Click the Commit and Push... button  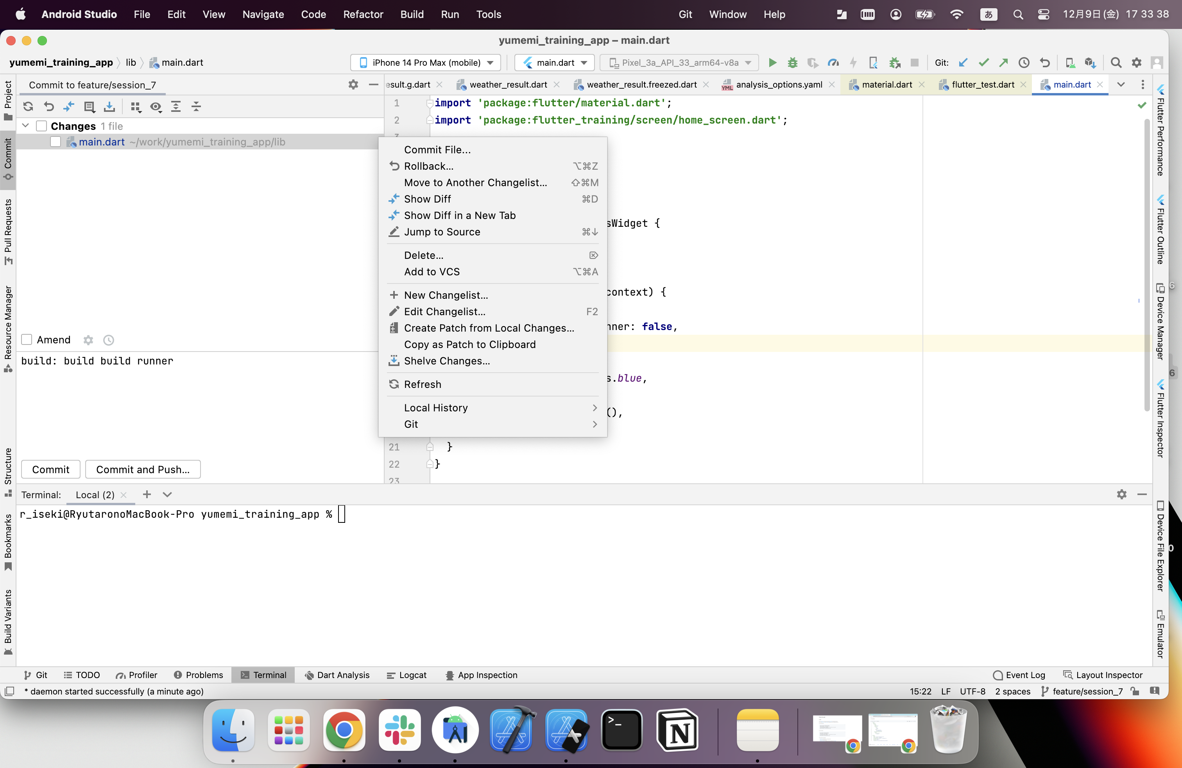(143, 470)
